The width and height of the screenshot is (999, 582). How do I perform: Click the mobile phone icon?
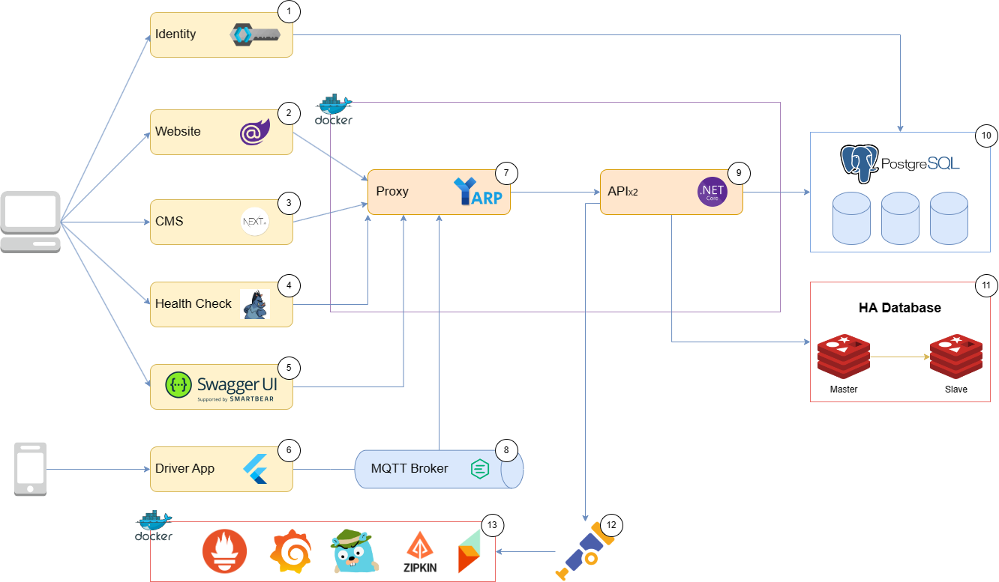[x=31, y=469]
